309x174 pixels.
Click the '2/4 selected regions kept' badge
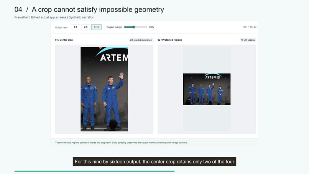coord(141,40)
